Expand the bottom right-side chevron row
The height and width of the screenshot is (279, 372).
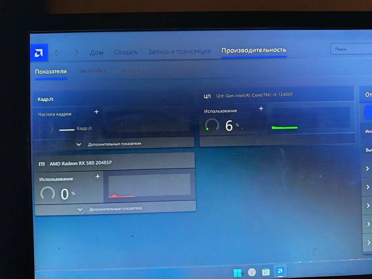[369, 242]
